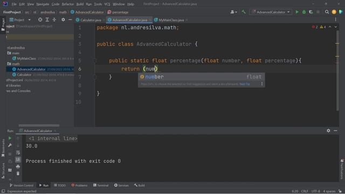Click editor vertical scrollbar

click(337, 71)
